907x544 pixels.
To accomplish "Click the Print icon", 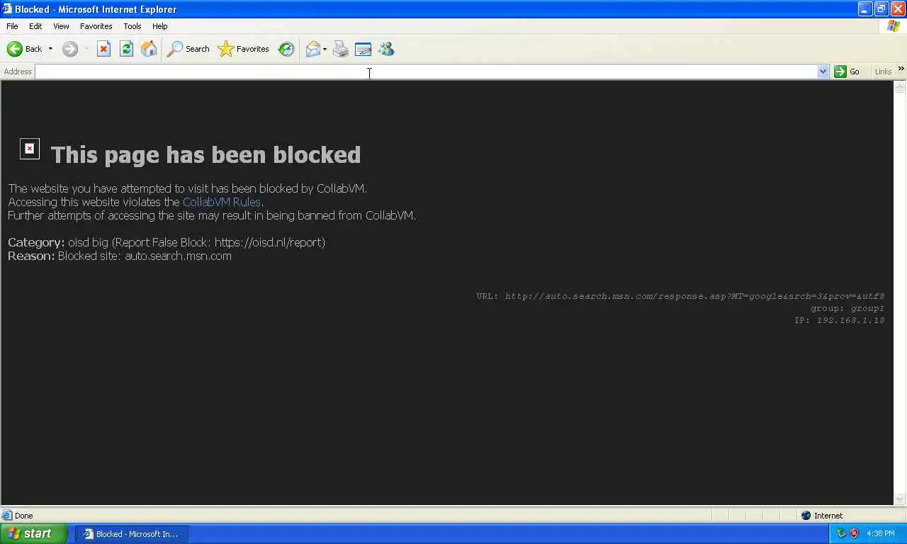I will (x=341, y=49).
